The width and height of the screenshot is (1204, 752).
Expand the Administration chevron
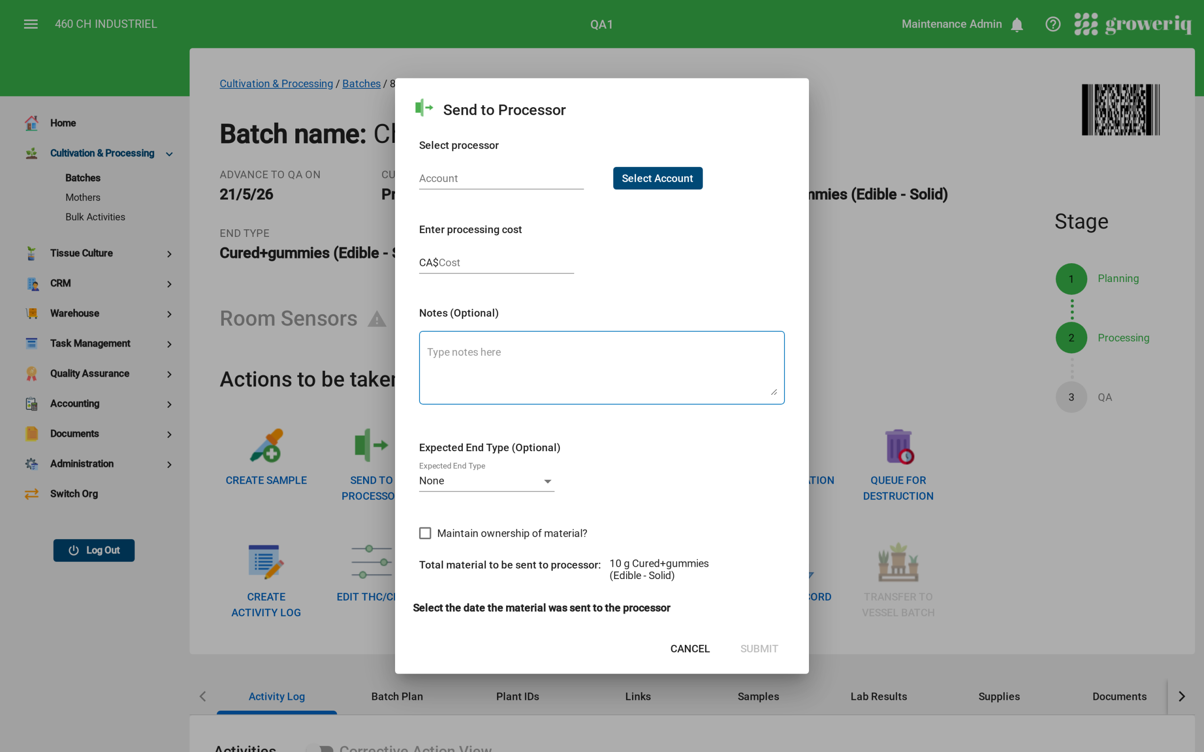pyautogui.click(x=169, y=465)
